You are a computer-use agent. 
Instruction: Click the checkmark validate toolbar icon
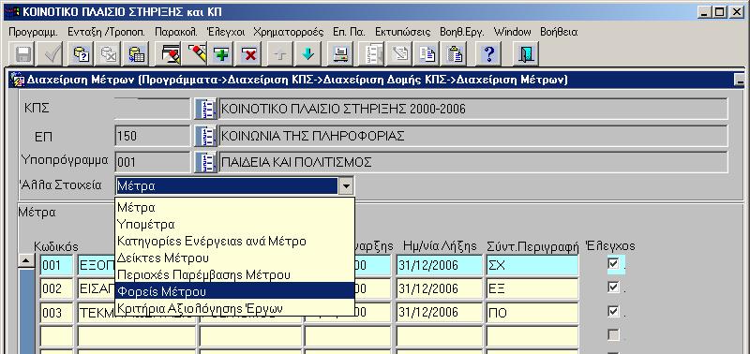pyautogui.click(x=50, y=54)
